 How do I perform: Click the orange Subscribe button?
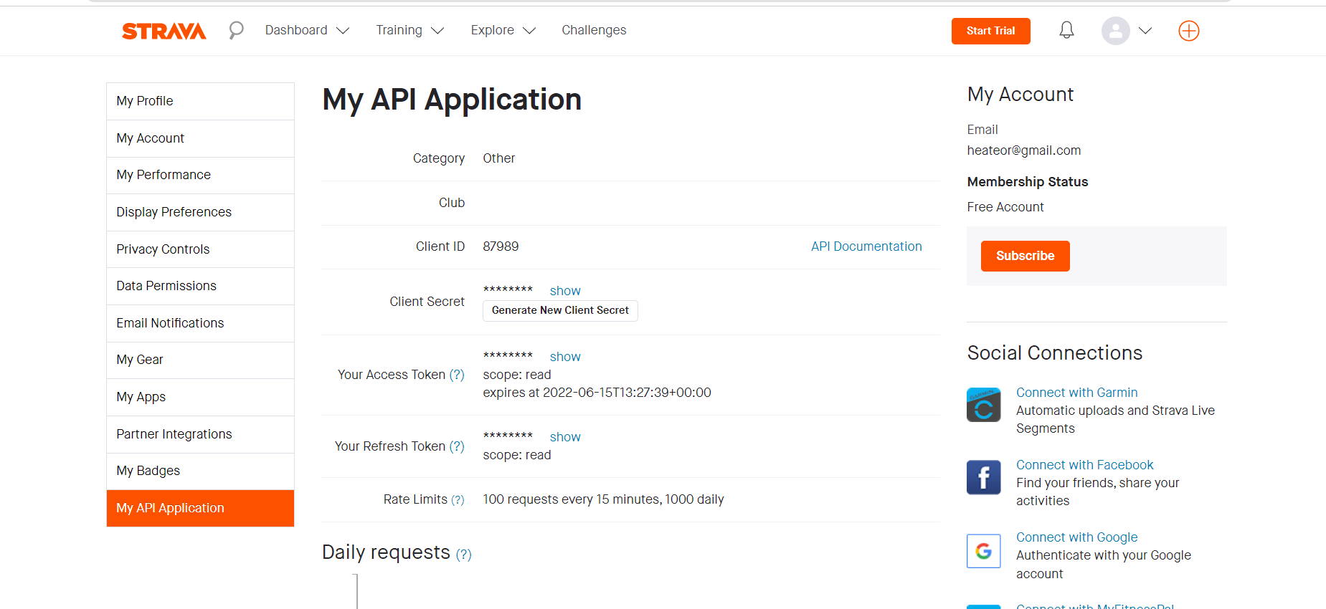pyautogui.click(x=1025, y=256)
